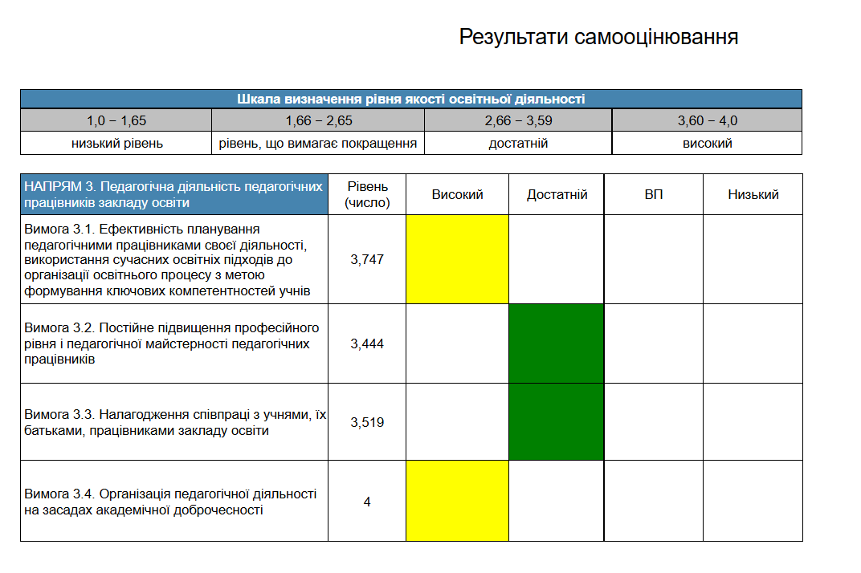Click the yellow Високий cell for Вимога 3.1
This screenshot has width=861, height=573.
(x=458, y=259)
